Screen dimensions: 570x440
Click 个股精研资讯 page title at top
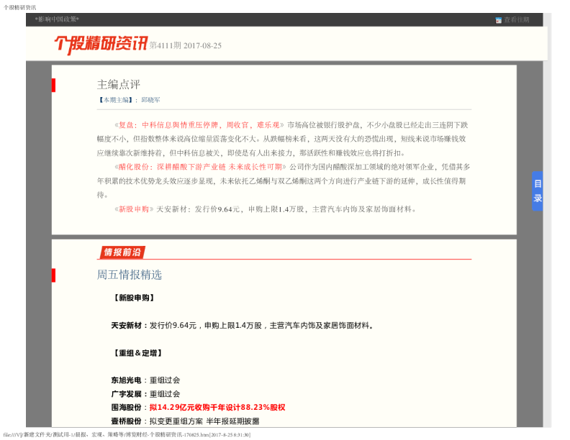[19, 7]
